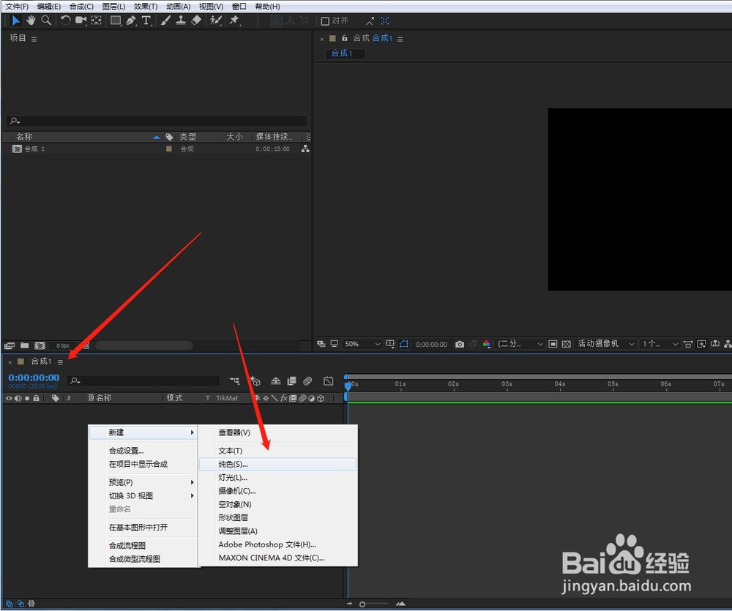Toggle pixel aspect ratio correction

click(687, 344)
